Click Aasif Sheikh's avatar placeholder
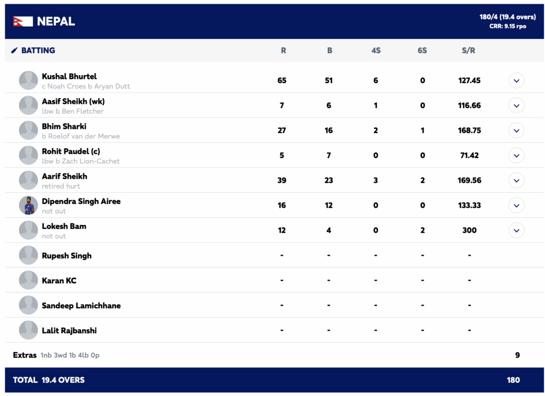Viewport: 545px width, 396px height. pyautogui.click(x=28, y=105)
